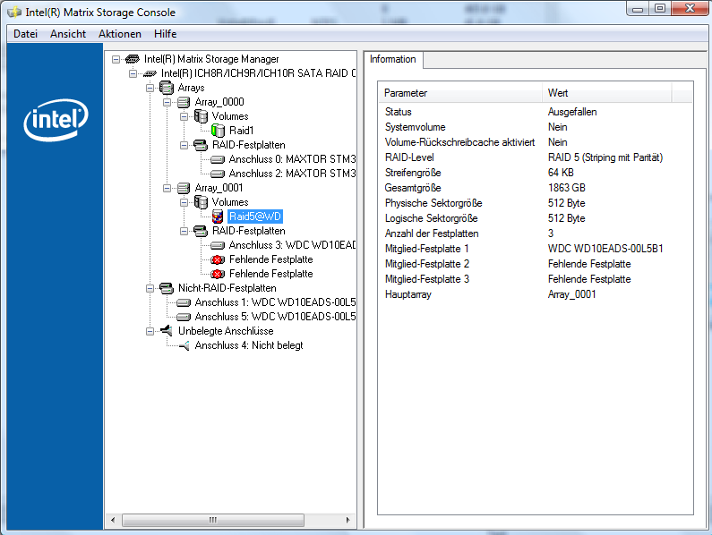Click the Volumes icon under Array_0000
The width and height of the screenshot is (712, 535).
201,116
